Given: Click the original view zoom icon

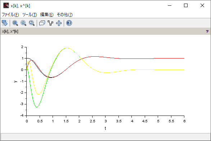Looking at the screenshot, I should [x=23, y=23].
